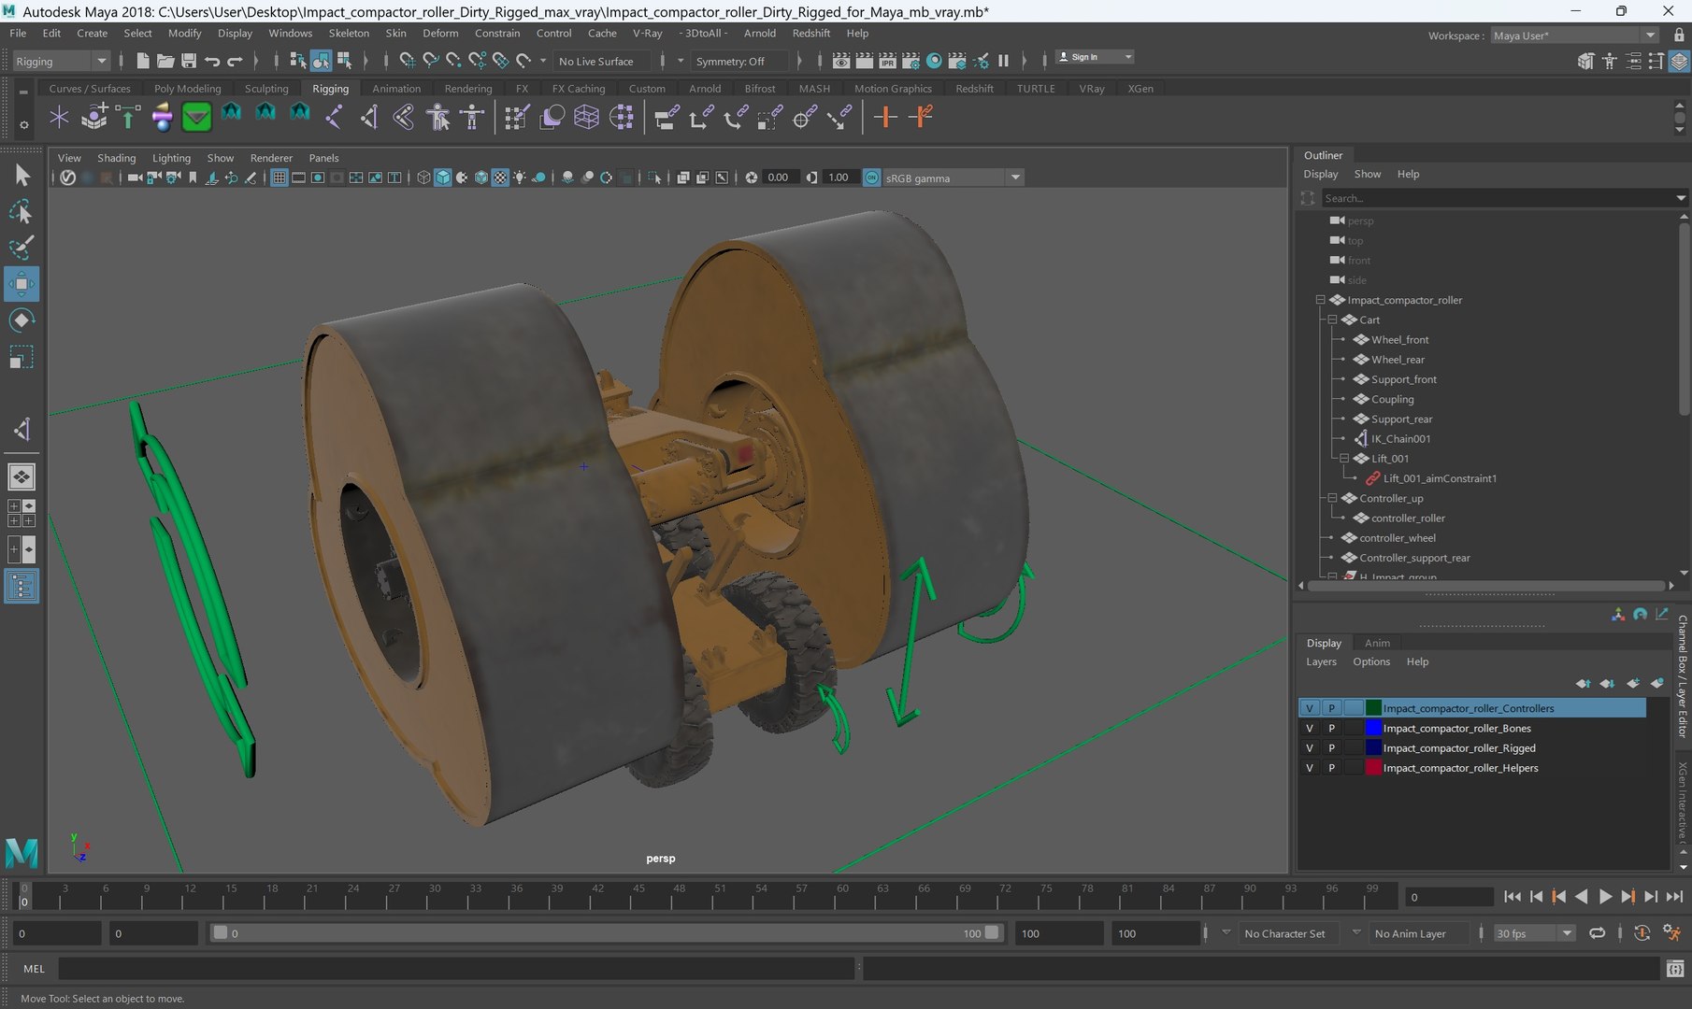Create a new scene file
1692x1009 pixels.
(142, 61)
